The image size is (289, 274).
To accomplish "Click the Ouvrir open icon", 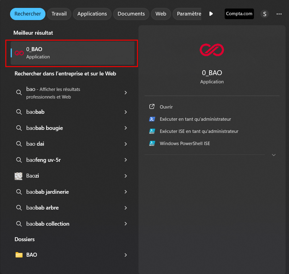I will pyautogui.click(x=152, y=107).
